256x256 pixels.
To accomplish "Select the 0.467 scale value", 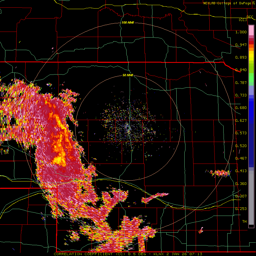I will point(241,158).
